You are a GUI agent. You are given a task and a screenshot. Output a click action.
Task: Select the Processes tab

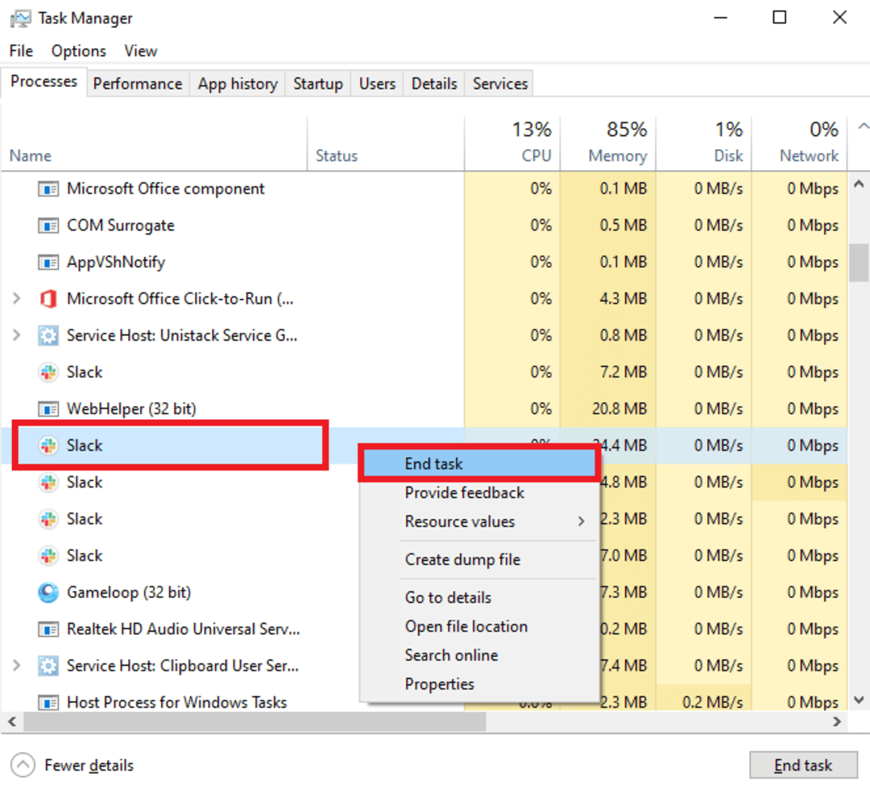(x=43, y=82)
